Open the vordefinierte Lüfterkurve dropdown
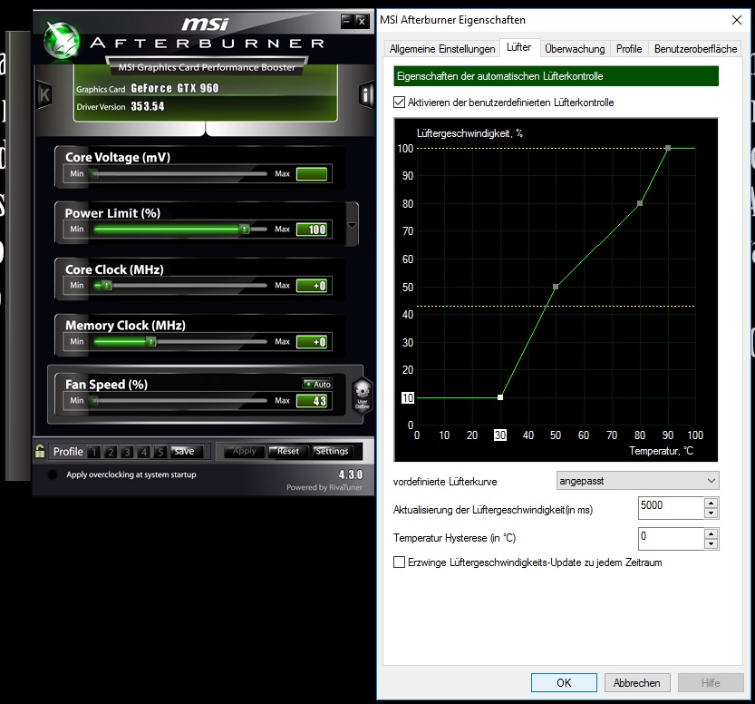The height and width of the screenshot is (704, 755). coord(637,481)
